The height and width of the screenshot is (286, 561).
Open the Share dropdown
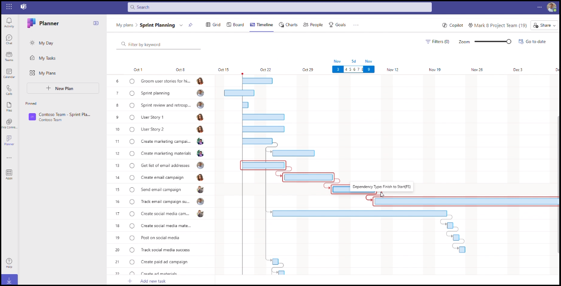pyautogui.click(x=544, y=25)
